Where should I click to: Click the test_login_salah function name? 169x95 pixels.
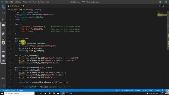tap(26, 70)
